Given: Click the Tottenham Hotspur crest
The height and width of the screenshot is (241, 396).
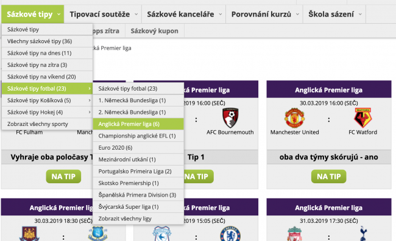Looking at the screenshot, I should click(363, 234).
